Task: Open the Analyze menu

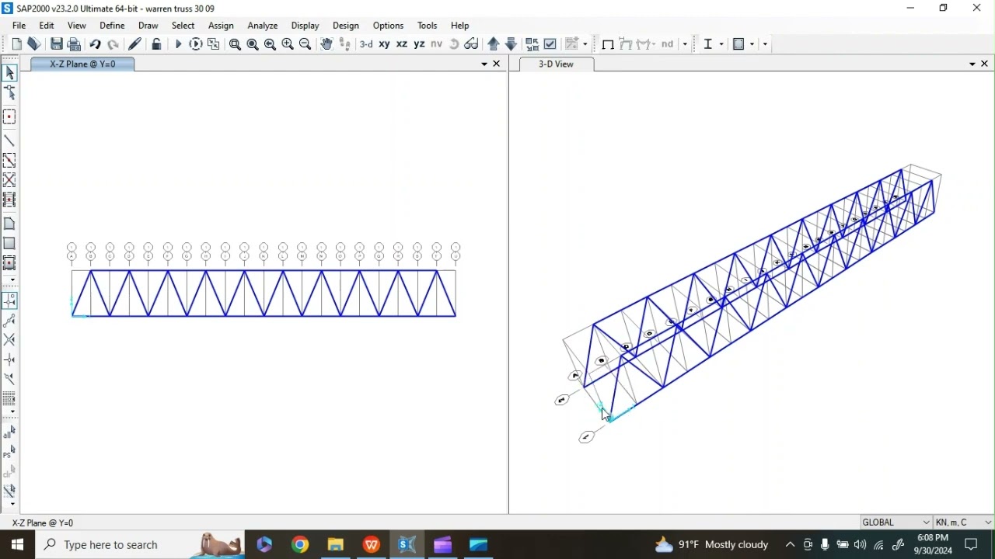Action: pos(263,26)
